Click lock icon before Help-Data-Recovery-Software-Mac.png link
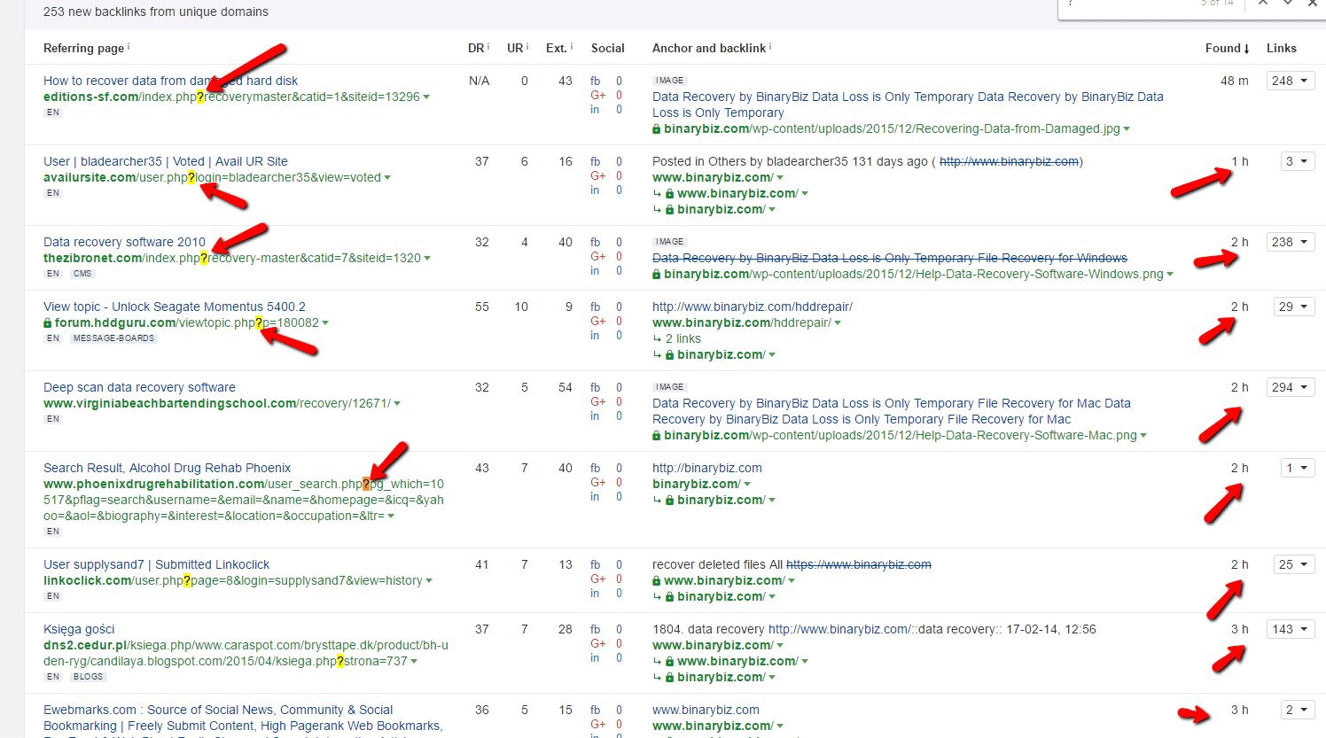Screen dimensions: 1326x738 [x=657, y=436]
